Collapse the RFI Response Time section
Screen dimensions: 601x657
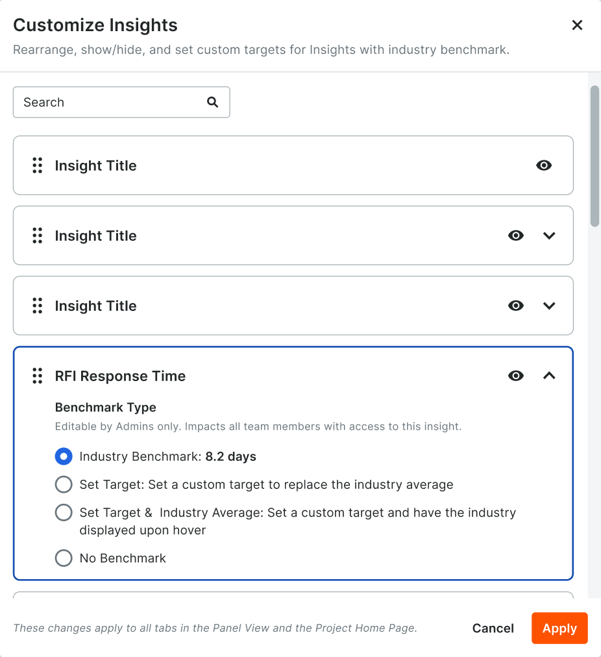click(x=549, y=376)
